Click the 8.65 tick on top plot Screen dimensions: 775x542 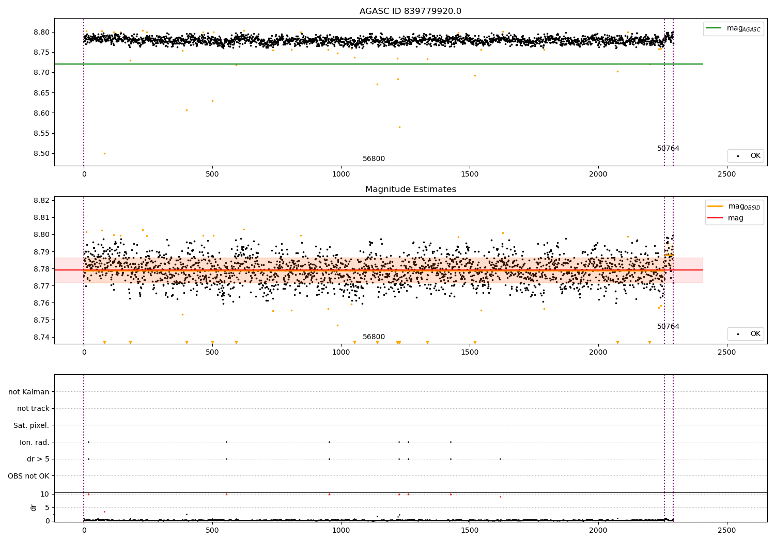pos(41,93)
